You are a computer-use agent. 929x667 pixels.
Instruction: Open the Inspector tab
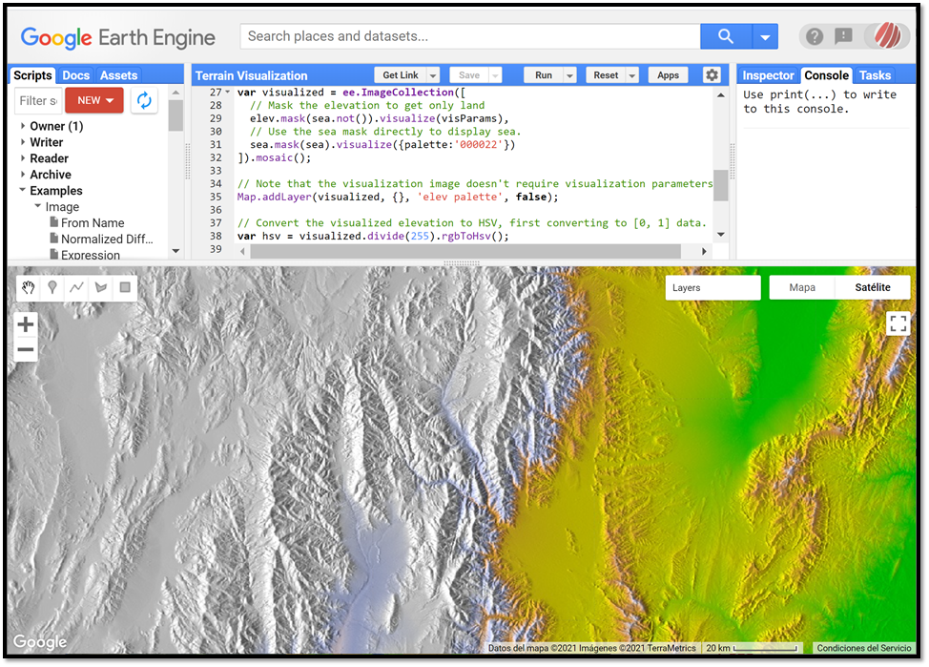(768, 75)
